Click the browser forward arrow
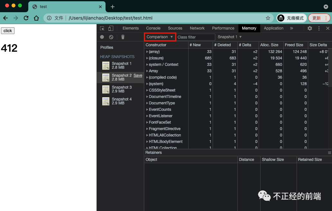Image resolution: width=332 pixels, height=211 pixels. point(16,18)
